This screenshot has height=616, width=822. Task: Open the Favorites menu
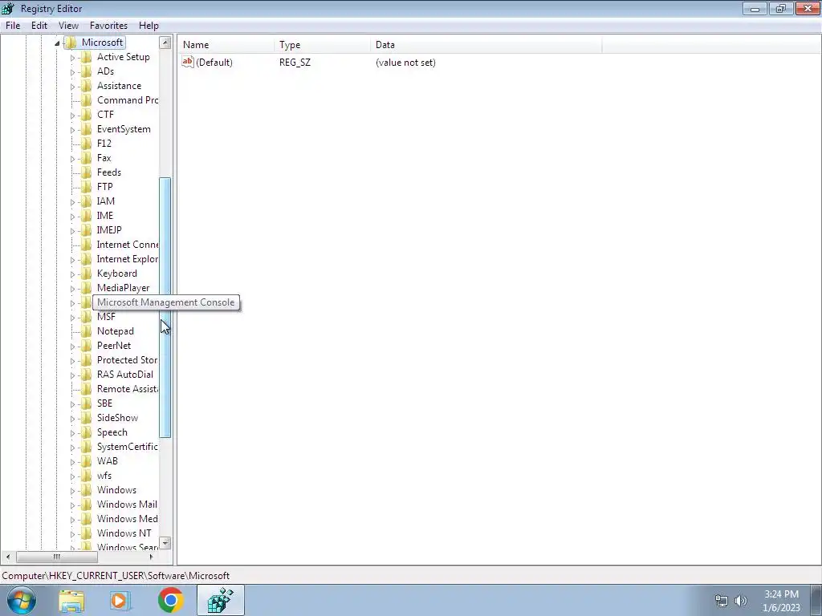[108, 25]
